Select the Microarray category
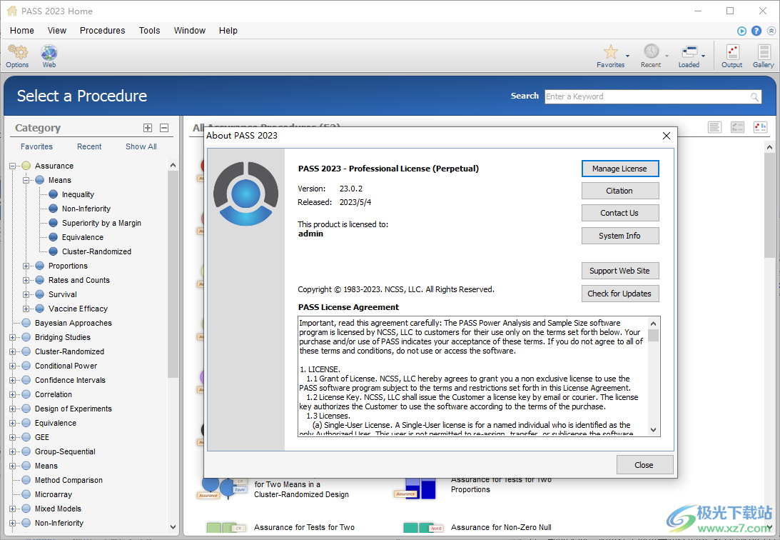 point(54,495)
